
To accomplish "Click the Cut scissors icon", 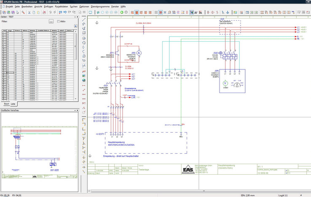I will [x=29, y=12].
